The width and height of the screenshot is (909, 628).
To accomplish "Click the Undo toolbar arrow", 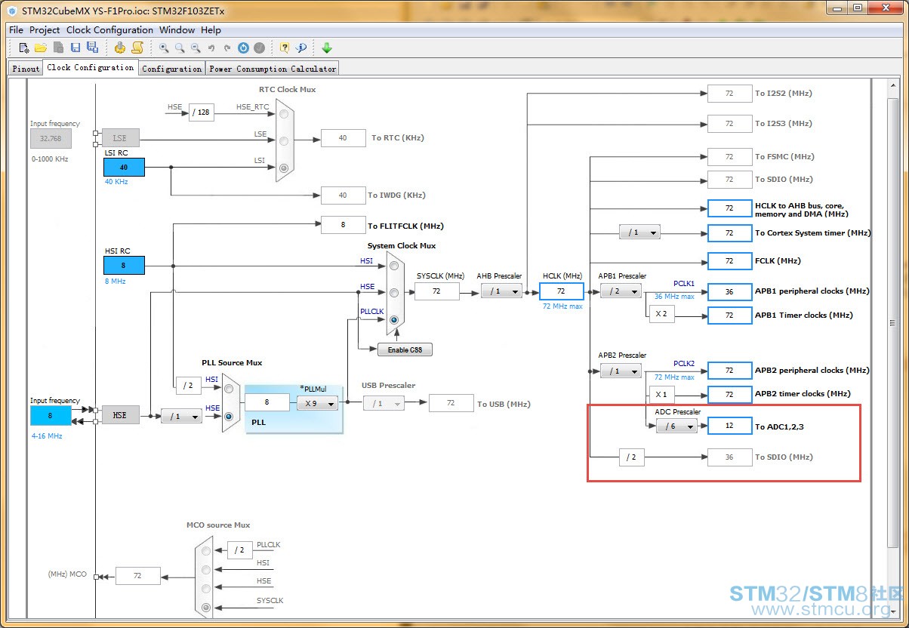I will pyautogui.click(x=211, y=48).
